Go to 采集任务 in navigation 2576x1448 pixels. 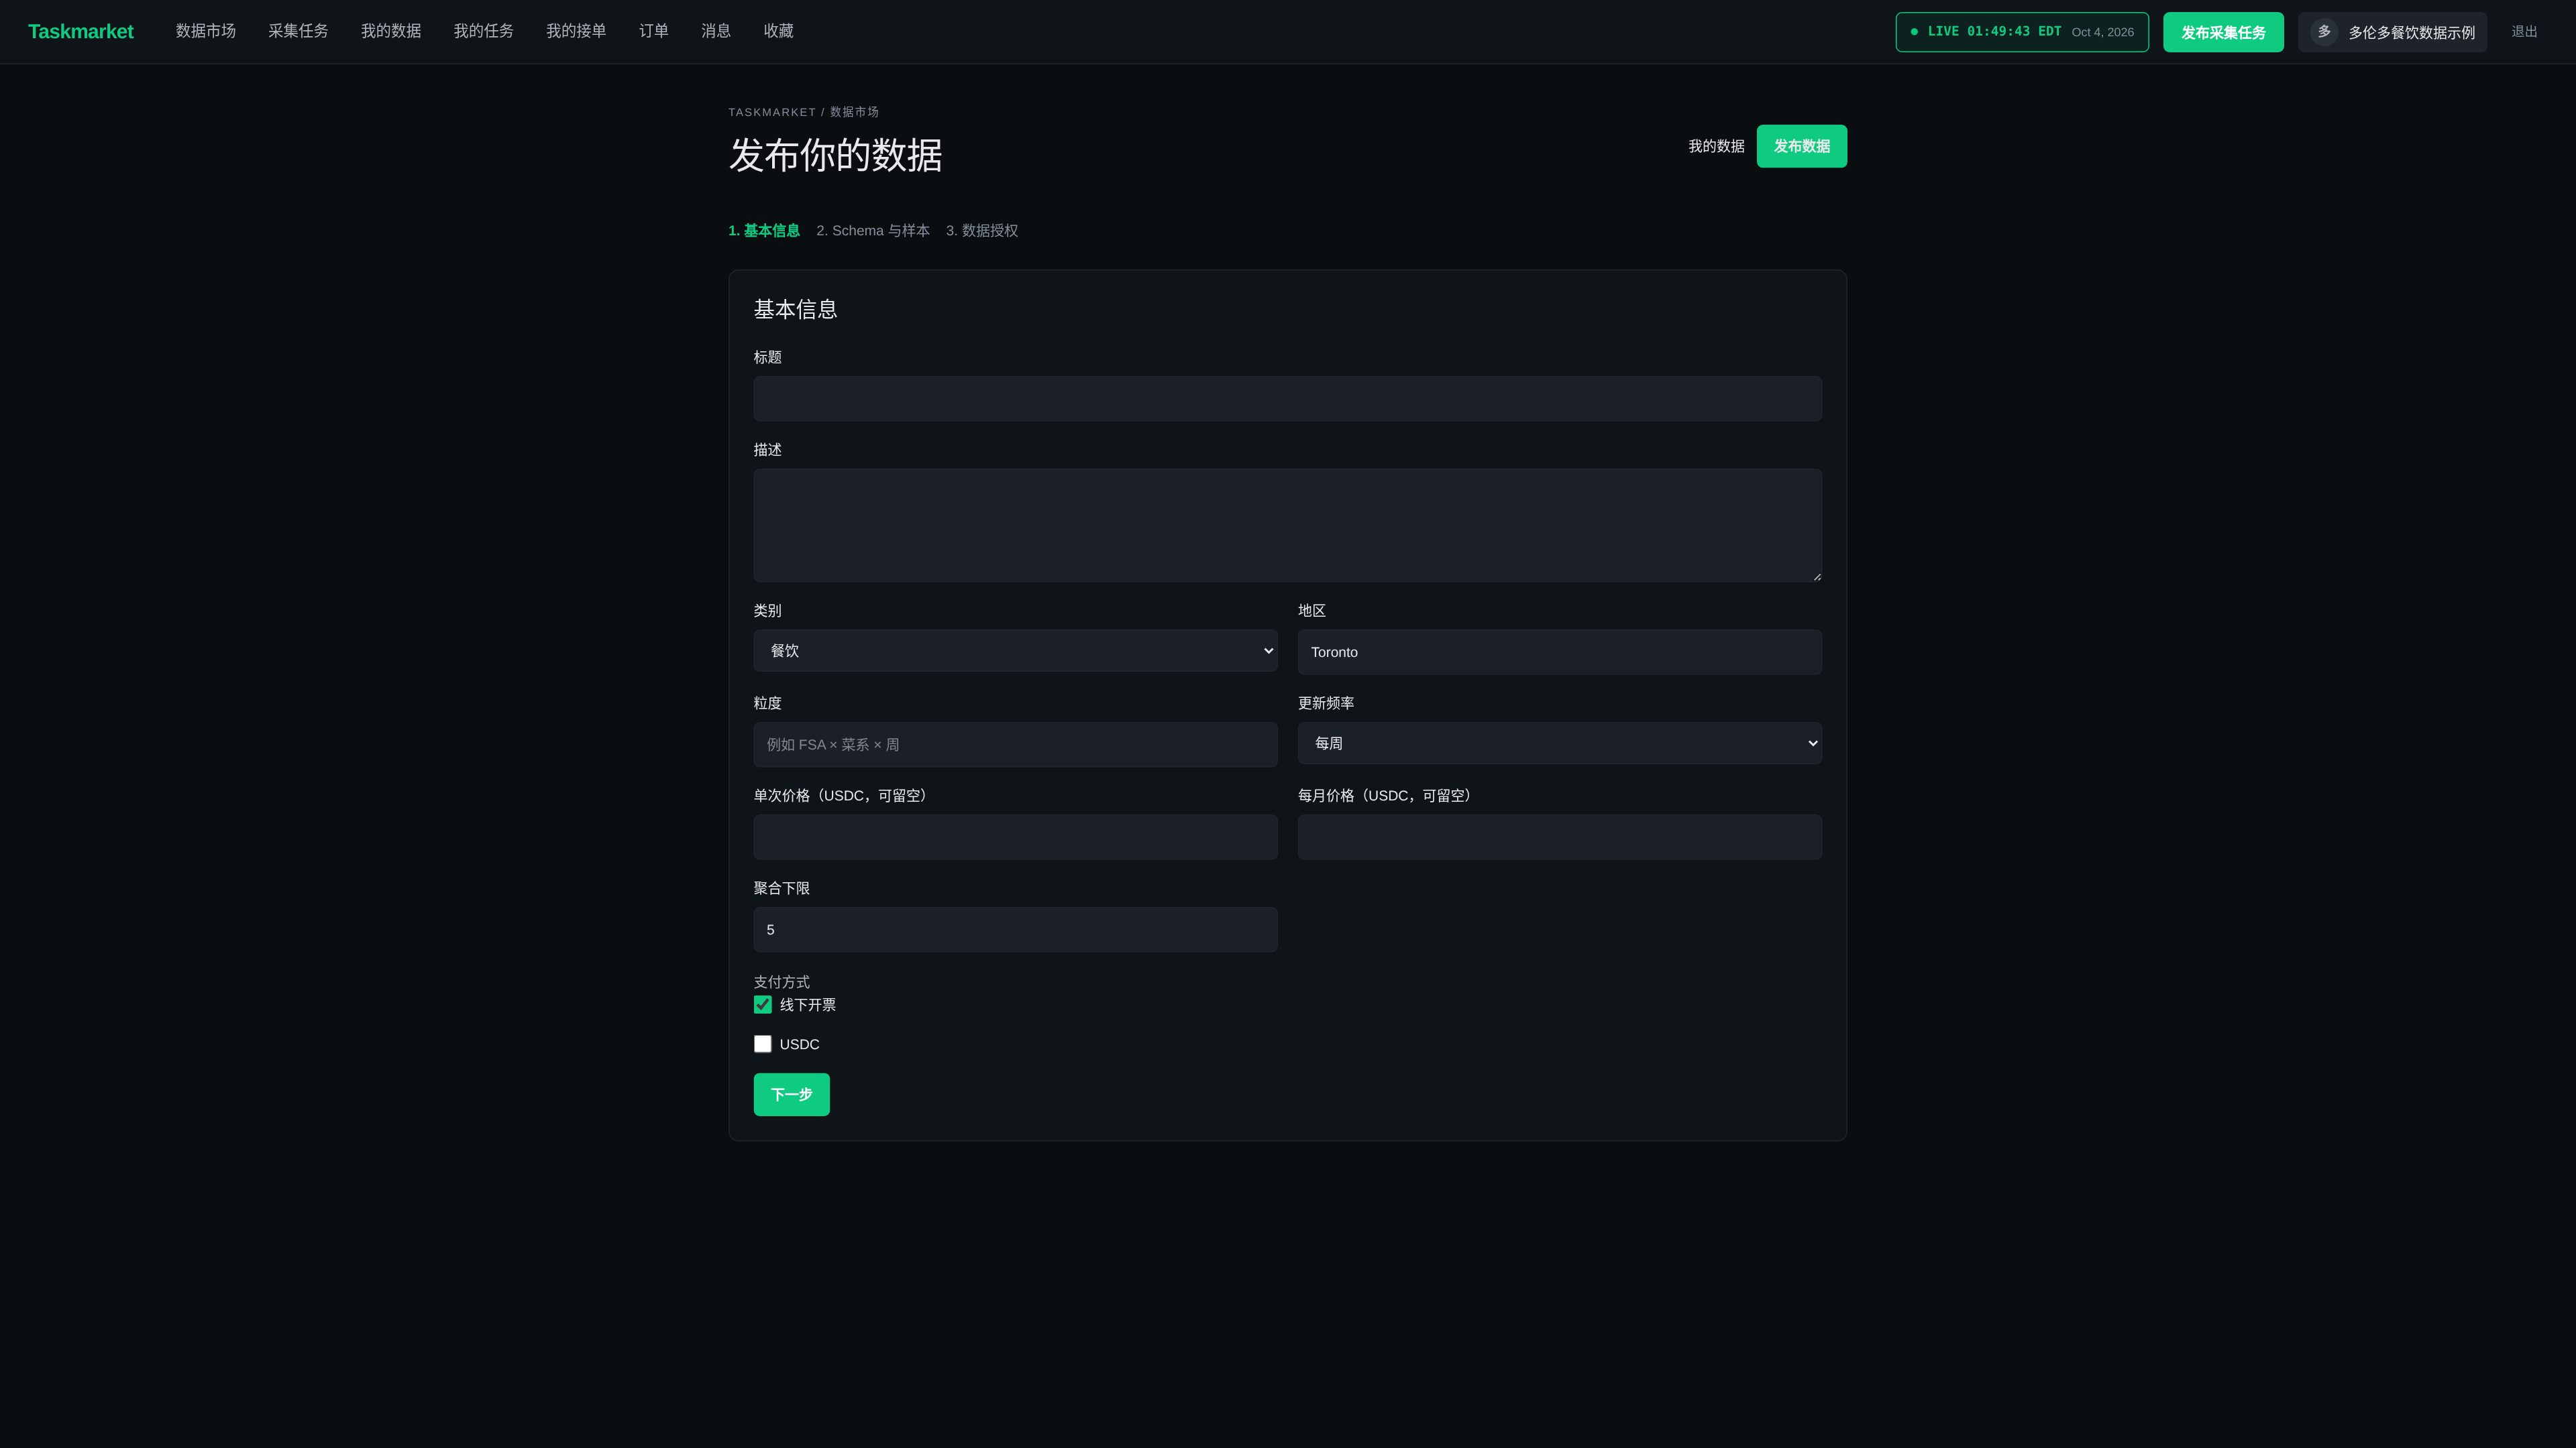click(298, 31)
